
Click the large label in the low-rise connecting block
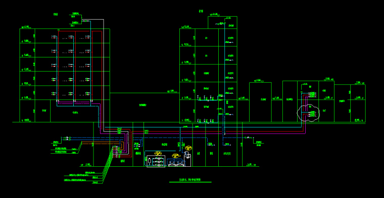click(x=143, y=105)
